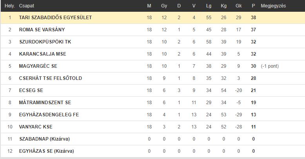Open VANYARC KSE team link
Viewport: 305px width, 159px height.
pos(36,127)
